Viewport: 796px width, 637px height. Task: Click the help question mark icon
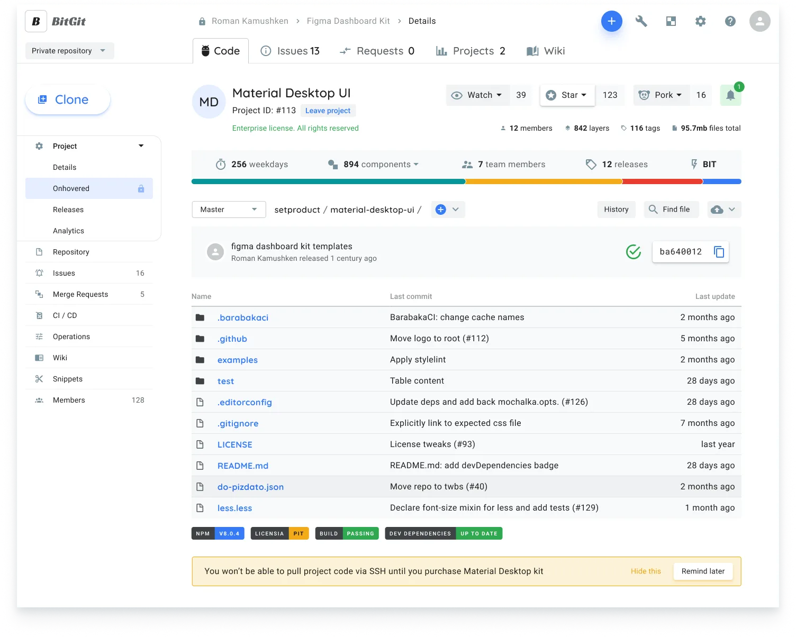(730, 21)
